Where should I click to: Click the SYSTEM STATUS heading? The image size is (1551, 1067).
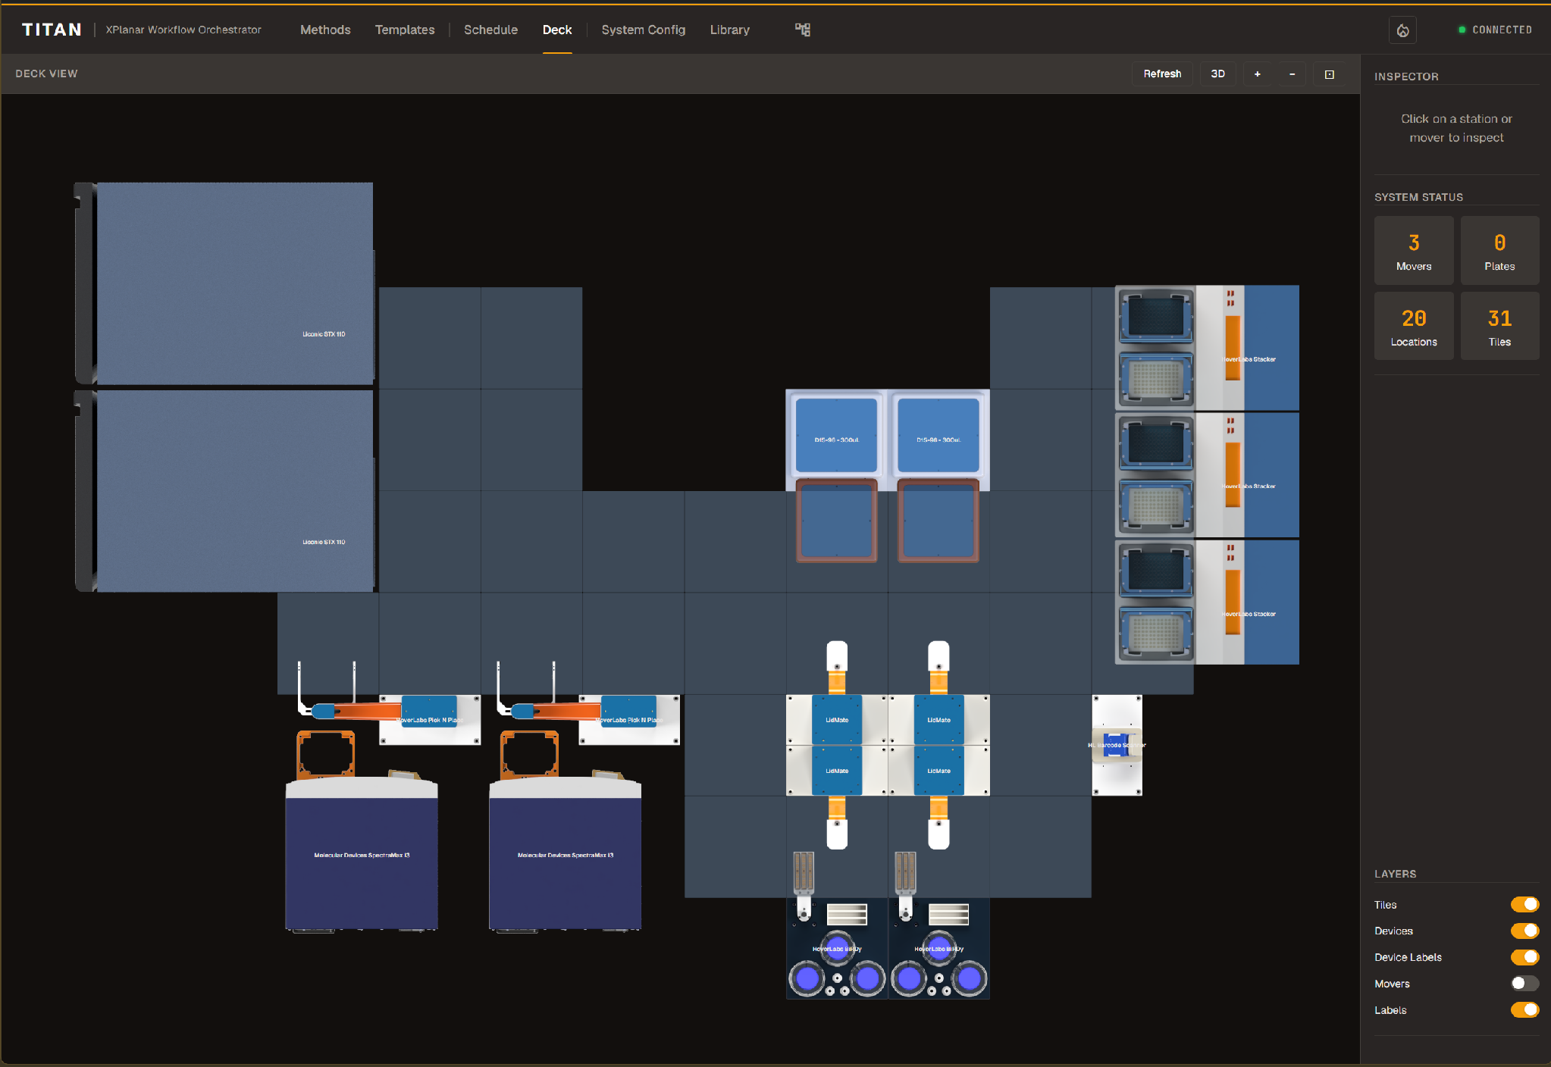[1418, 197]
